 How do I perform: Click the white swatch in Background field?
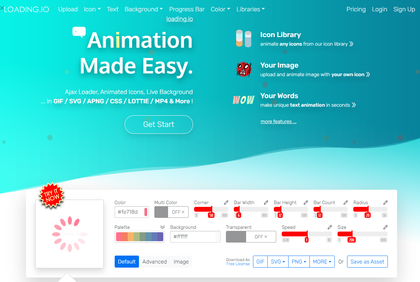[x=217, y=237]
